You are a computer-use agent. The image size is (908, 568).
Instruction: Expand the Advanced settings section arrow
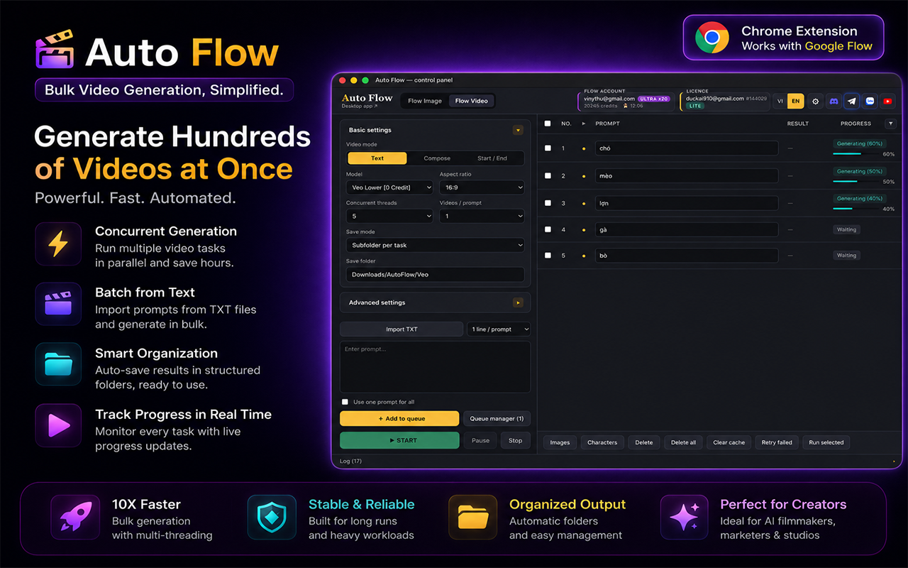[518, 302]
